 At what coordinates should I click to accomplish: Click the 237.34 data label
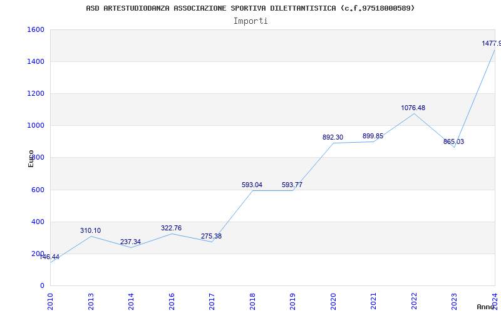(130, 242)
